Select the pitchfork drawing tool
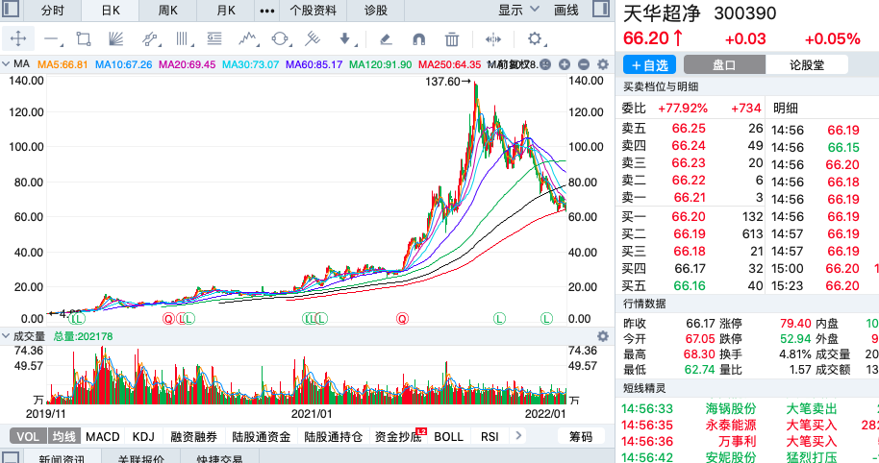The height and width of the screenshot is (463, 879). pos(313,38)
